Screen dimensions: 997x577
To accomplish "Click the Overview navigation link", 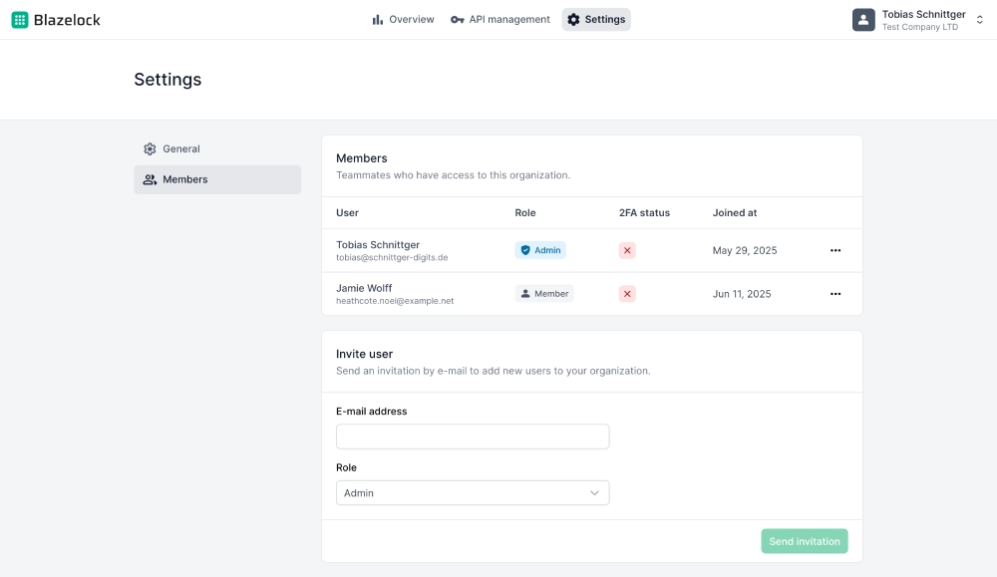I will pos(411,19).
